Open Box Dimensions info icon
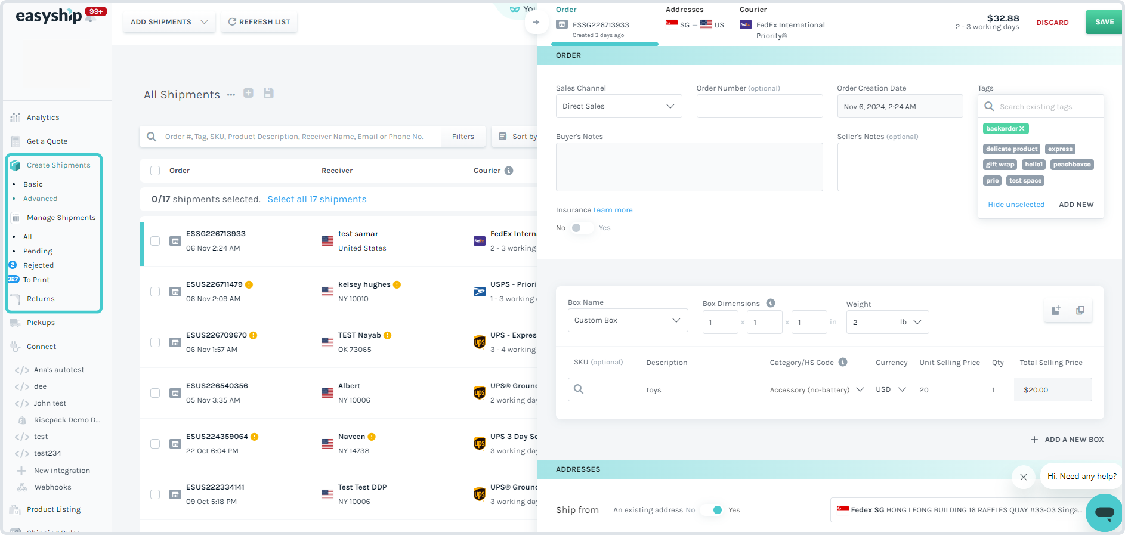The width and height of the screenshot is (1125, 535). pyautogui.click(x=771, y=303)
